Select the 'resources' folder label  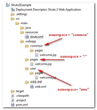32,32
